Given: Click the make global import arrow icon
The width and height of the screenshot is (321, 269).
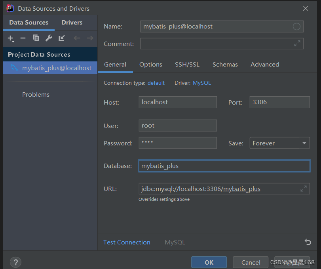Looking at the screenshot, I should [61, 38].
